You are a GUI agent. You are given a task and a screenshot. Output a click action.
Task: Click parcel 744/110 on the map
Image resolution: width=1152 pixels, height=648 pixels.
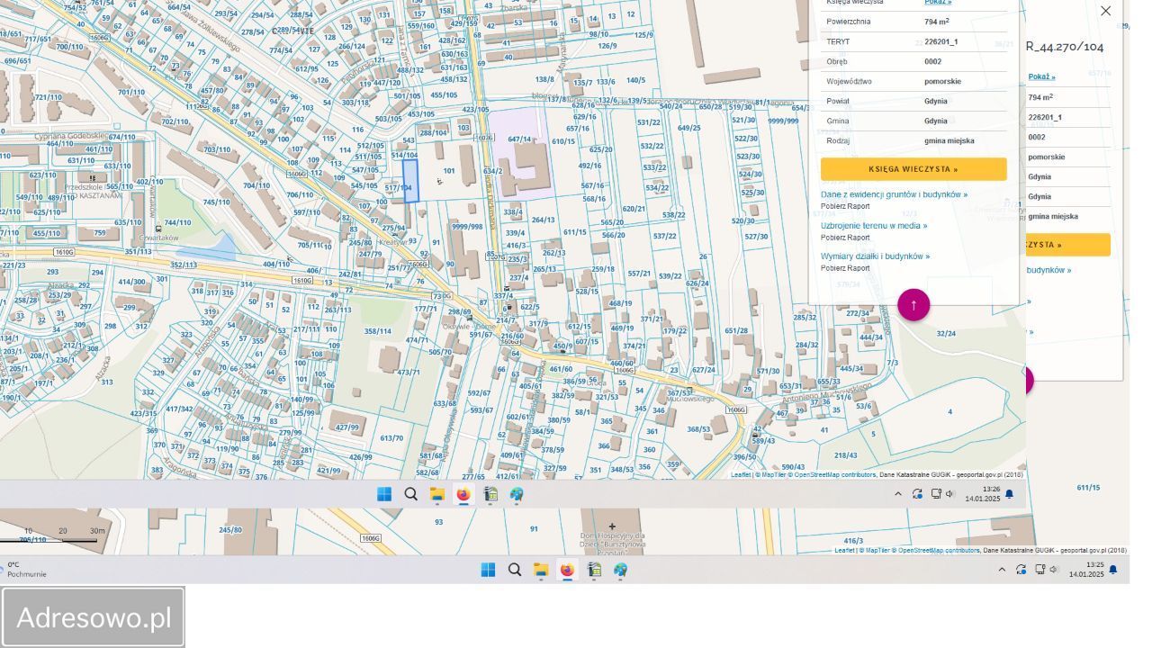click(177, 222)
